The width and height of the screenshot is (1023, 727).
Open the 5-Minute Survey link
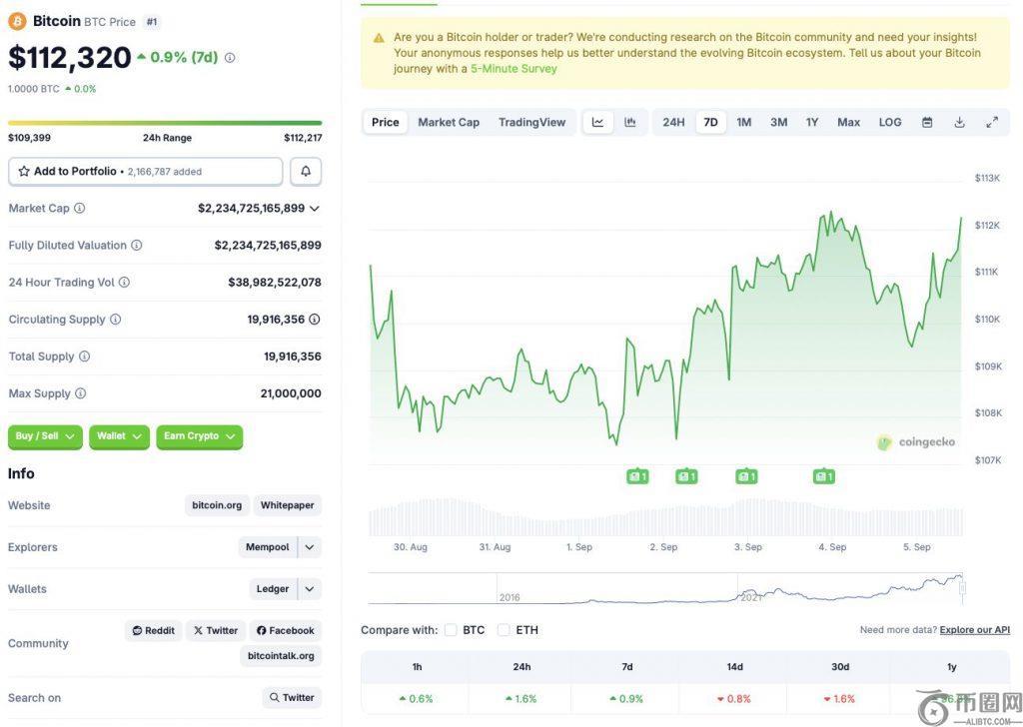(513, 69)
